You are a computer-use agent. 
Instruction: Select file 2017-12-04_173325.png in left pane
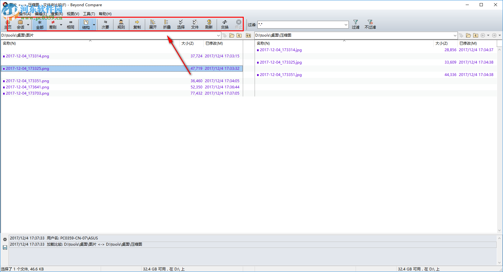(x=122, y=69)
